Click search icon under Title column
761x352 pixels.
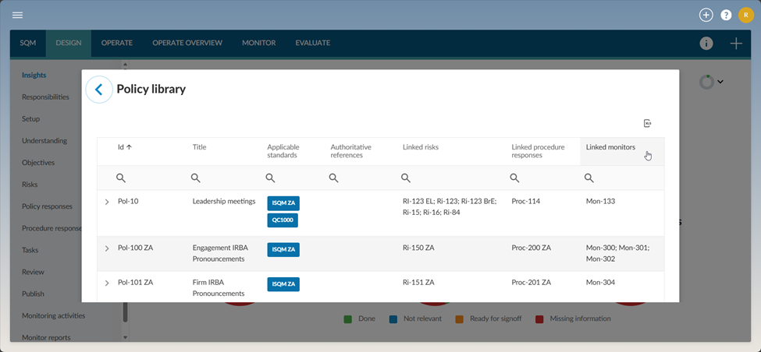196,178
